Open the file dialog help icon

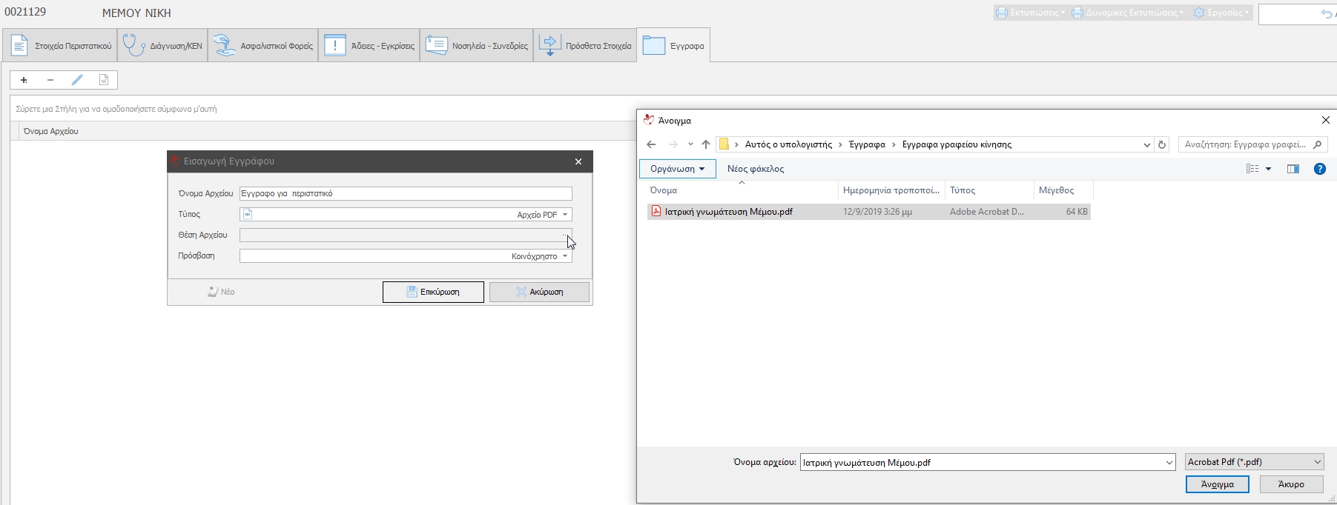(x=1320, y=169)
